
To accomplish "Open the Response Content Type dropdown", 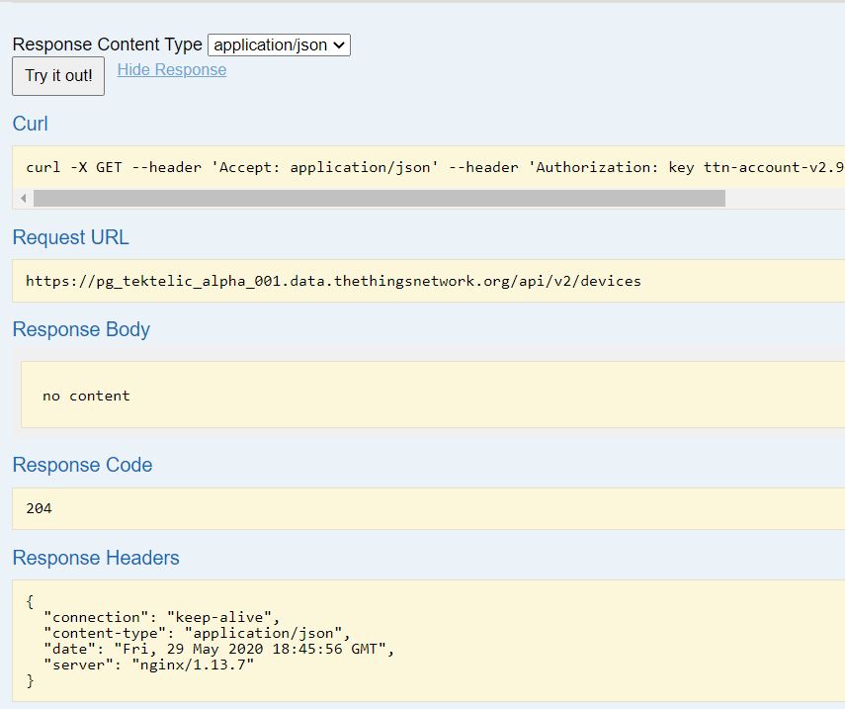I will tap(279, 44).
